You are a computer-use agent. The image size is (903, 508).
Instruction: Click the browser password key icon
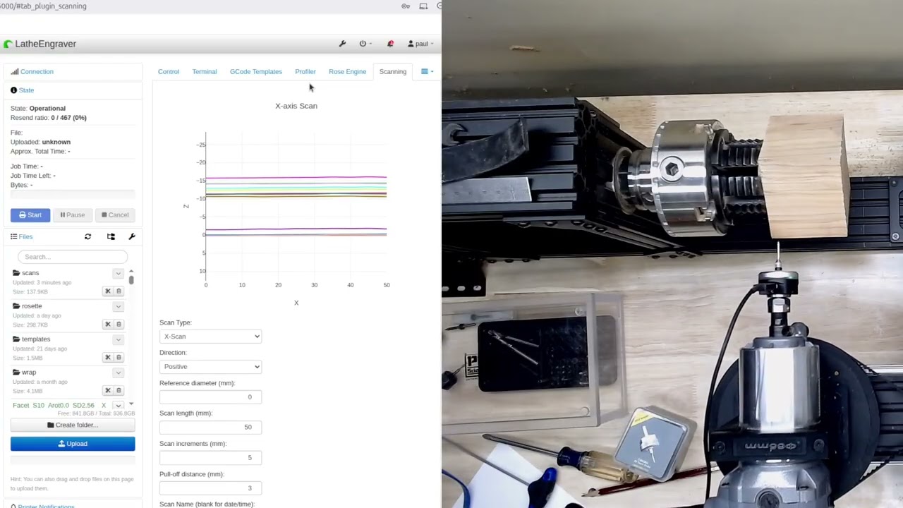(406, 6)
